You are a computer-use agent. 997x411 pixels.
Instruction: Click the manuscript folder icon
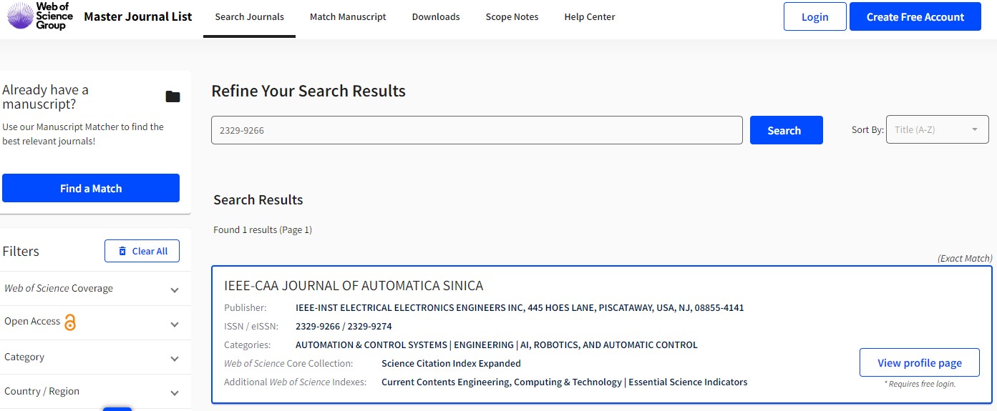coord(172,96)
